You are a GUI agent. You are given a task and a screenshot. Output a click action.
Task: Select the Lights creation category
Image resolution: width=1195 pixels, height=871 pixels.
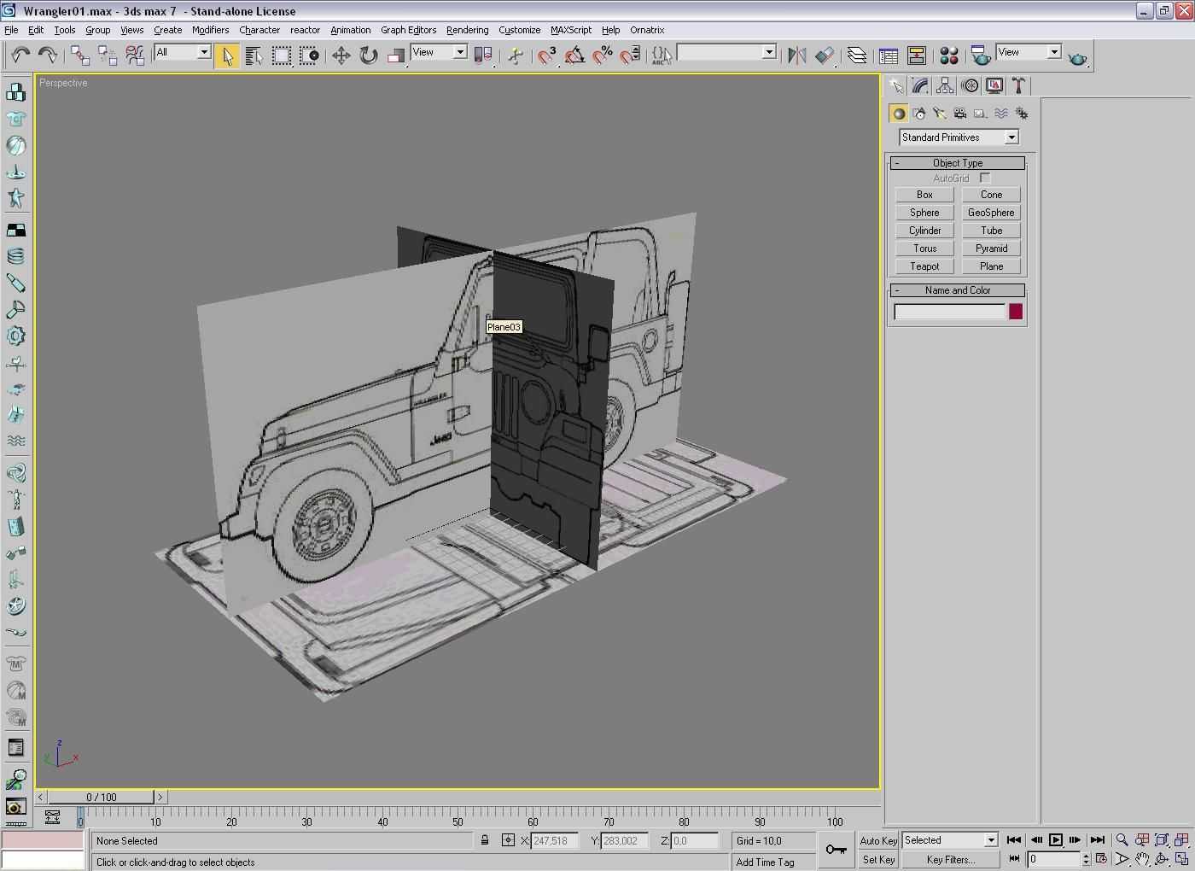[940, 114]
